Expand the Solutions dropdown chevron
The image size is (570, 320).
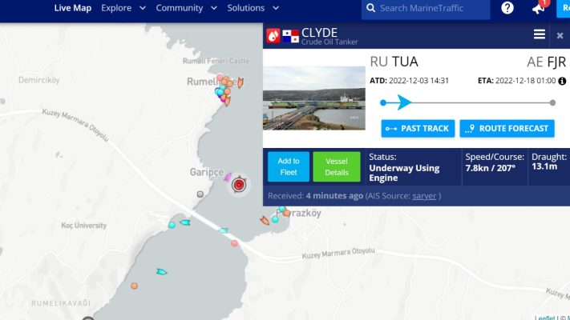276,8
